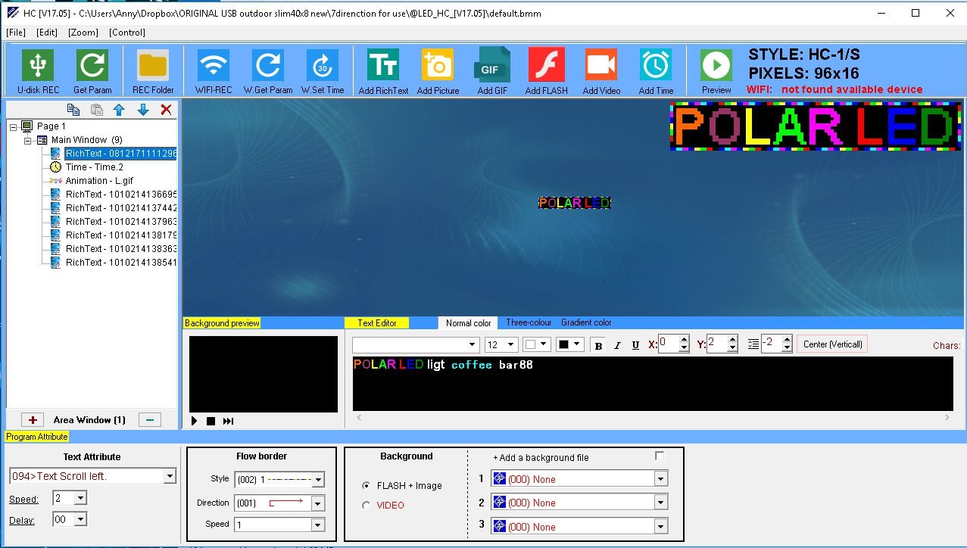Viewport: 967px width, 548px height.
Task: Click the WIFI-REC toolbar icon
Action: pos(214,67)
